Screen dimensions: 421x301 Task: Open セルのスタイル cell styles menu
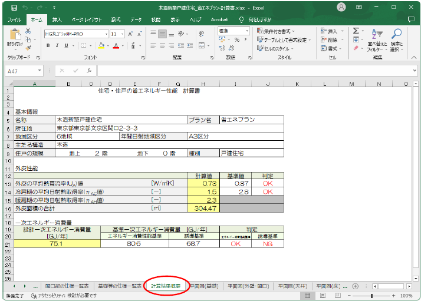(x=275, y=48)
